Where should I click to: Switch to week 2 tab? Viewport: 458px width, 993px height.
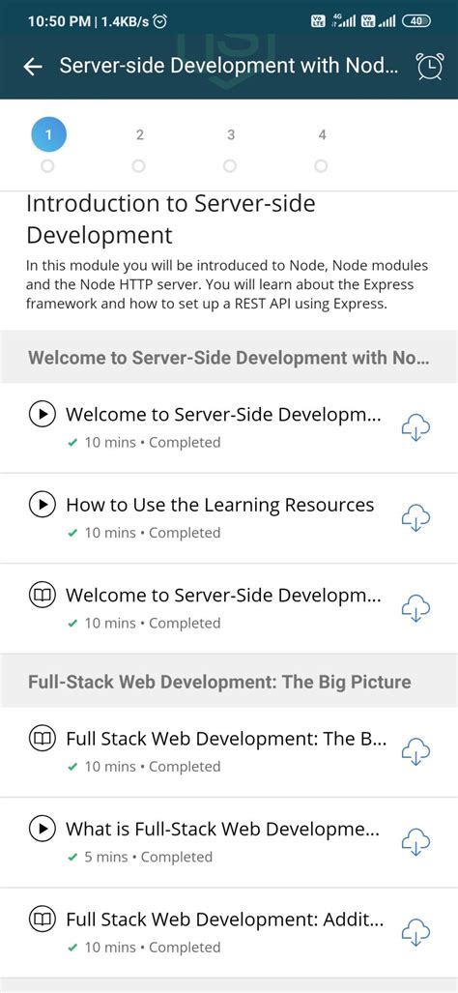point(140,135)
